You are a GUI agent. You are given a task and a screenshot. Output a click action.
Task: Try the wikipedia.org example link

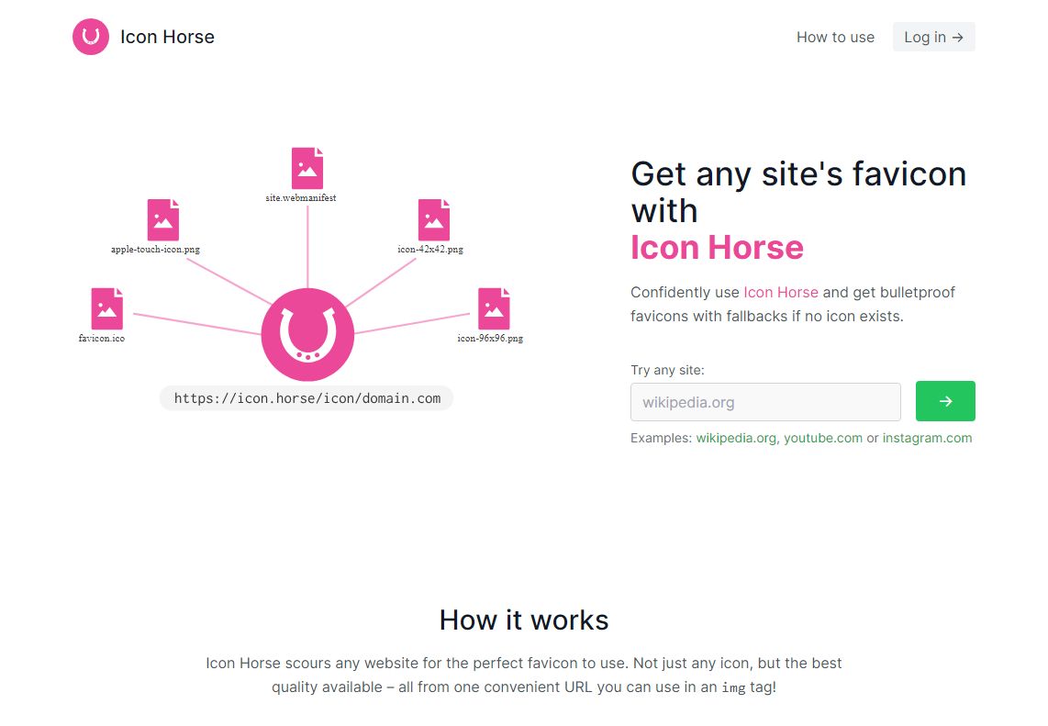pos(736,438)
